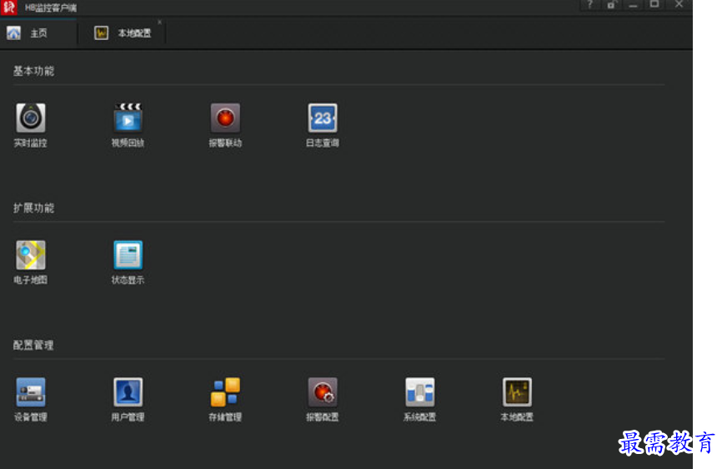Close the 本地配置 tab

coord(159,23)
